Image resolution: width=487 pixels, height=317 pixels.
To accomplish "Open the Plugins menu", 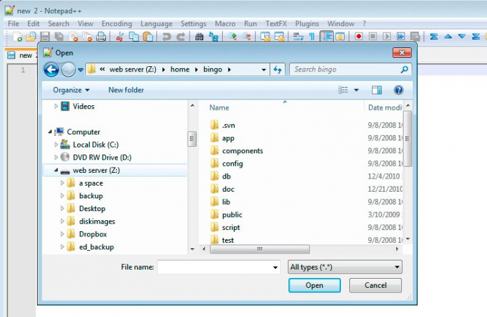I will tap(307, 23).
